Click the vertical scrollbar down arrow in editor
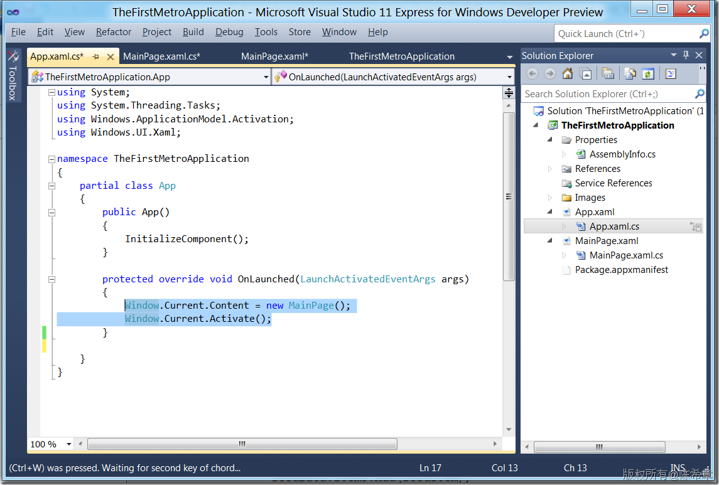Screen dimensions: 719x485 [x=509, y=430]
